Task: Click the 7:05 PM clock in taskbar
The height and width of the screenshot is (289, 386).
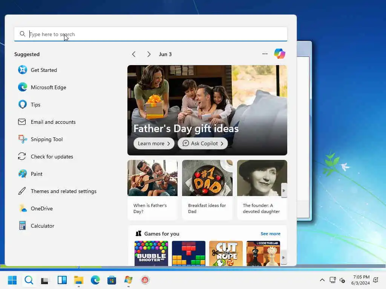Action: click(361, 277)
